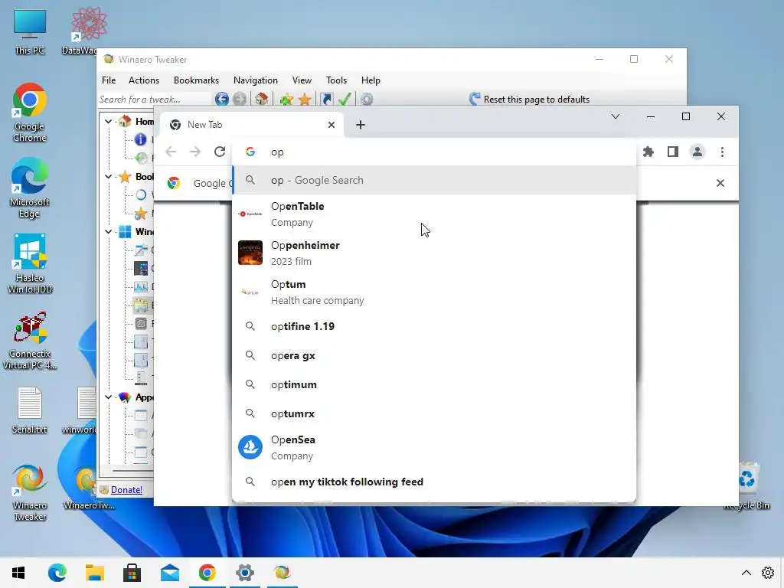Click Winaero Tweaker grey forward arrow

click(240, 99)
